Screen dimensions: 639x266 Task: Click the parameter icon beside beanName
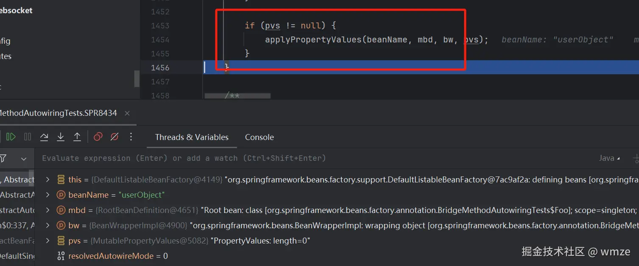pos(61,195)
